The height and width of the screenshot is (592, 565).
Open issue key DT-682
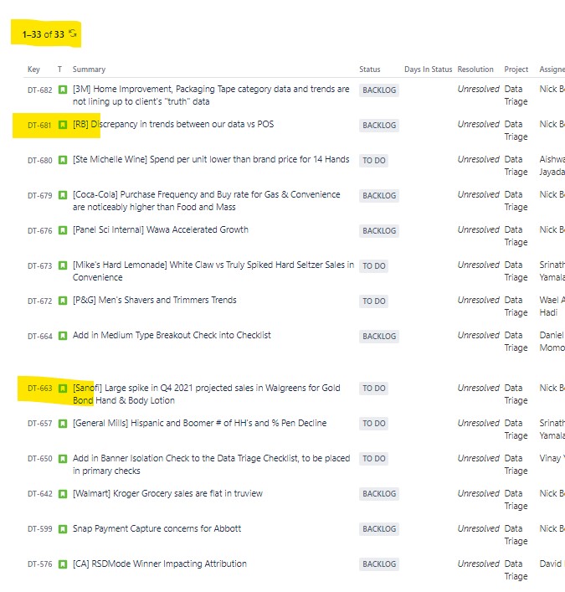40,90
